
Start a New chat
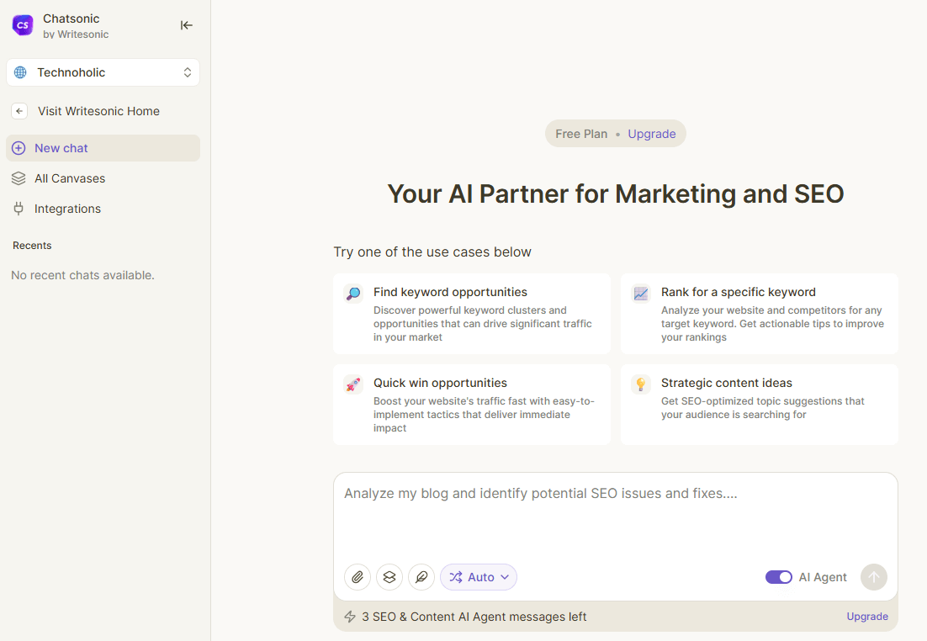click(103, 148)
